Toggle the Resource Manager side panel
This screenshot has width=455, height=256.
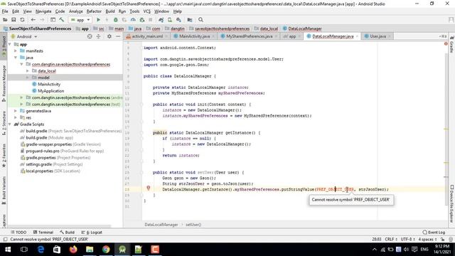pyautogui.click(x=4, y=83)
